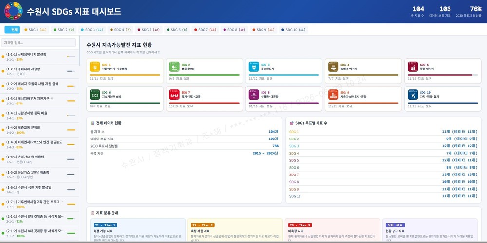Image resolution: width=487 pixels, height=243 pixels.
Task: Select (1-6-1) 수원시 극한 기후 발생일
Action: pyautogui.click(x=38, y=189)
